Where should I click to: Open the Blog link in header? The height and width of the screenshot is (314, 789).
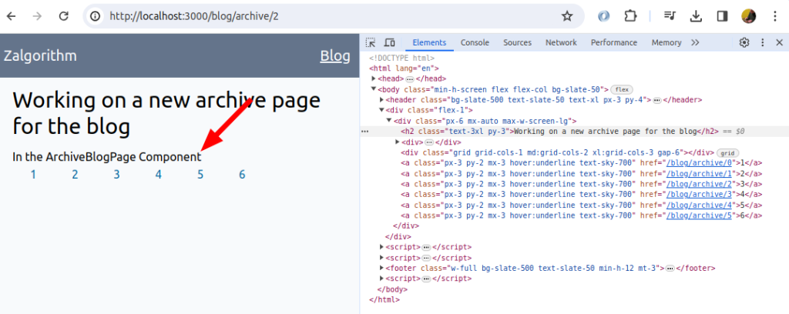tap(335, 55)
